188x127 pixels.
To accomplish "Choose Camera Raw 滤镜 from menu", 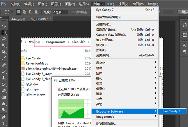I will click(112, 35).
